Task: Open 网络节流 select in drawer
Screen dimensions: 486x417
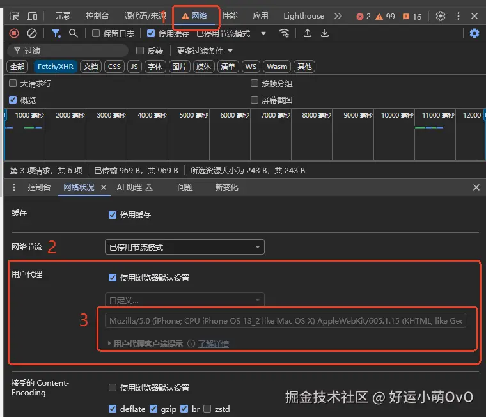Action: (185, 247)
